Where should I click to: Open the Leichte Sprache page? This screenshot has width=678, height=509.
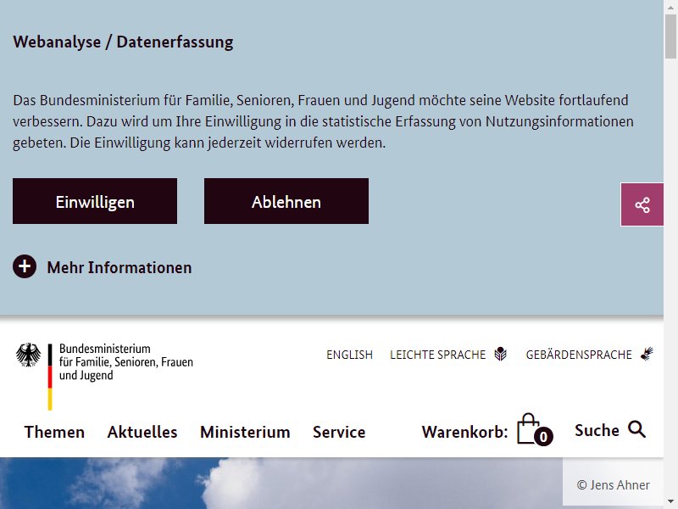(437, 355)
